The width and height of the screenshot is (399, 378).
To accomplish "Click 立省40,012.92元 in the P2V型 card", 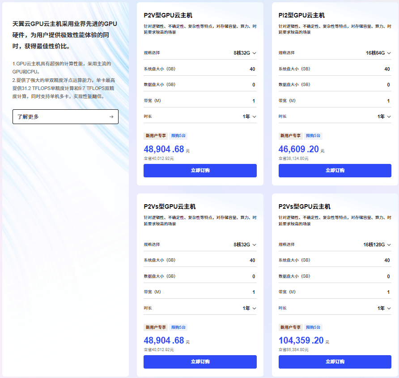I will [x=159, y=159].
